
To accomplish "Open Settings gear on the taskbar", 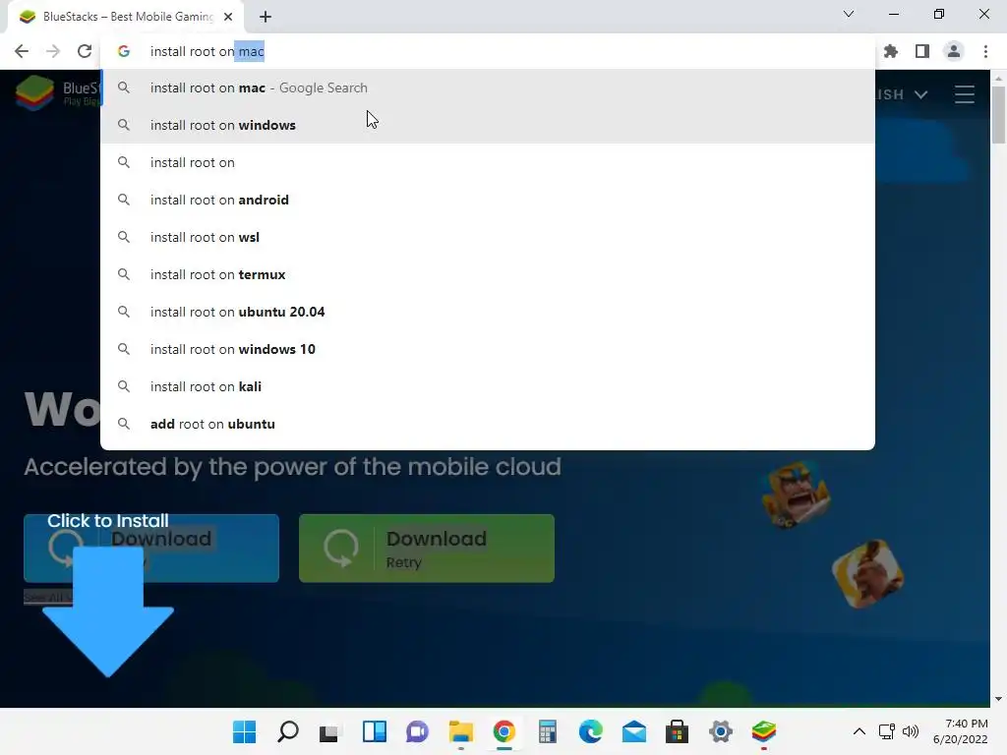I will pos(721,731).
